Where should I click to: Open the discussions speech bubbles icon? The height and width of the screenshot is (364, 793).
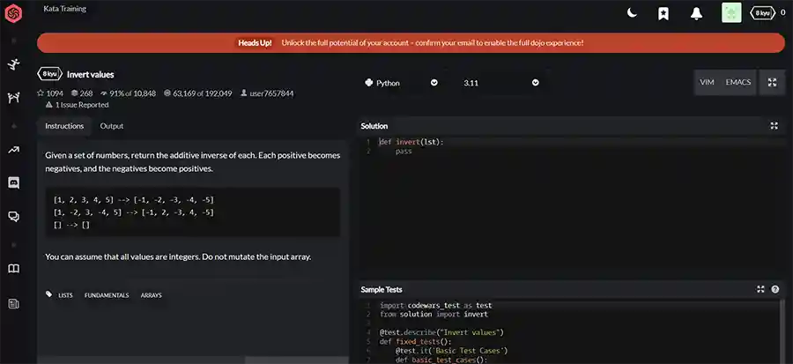pyautogui.click(x=13, y=217)
